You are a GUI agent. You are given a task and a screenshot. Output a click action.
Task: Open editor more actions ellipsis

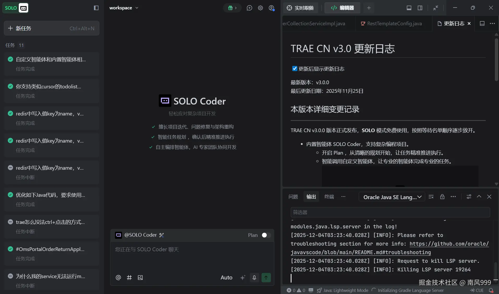click(492, 23)
